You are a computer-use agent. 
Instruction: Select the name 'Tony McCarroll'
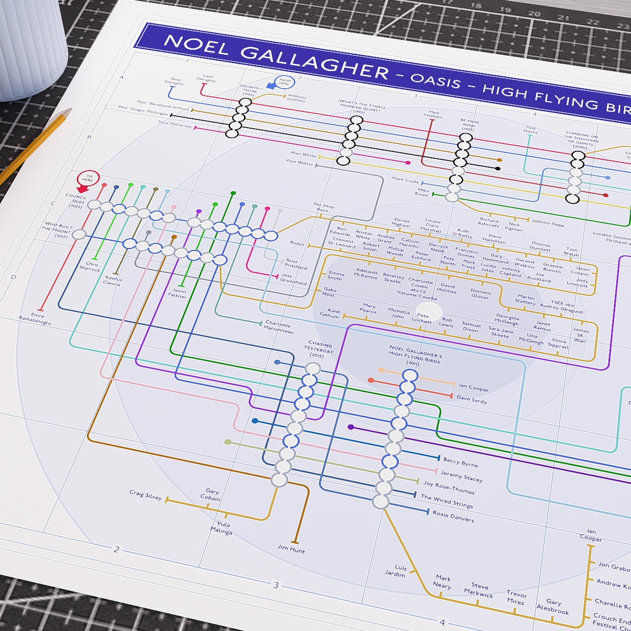coord(175,124)
